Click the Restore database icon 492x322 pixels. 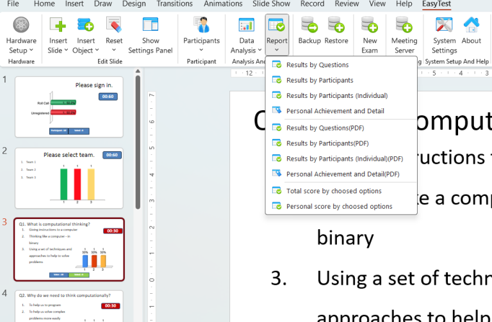click(x=336, y=25)
